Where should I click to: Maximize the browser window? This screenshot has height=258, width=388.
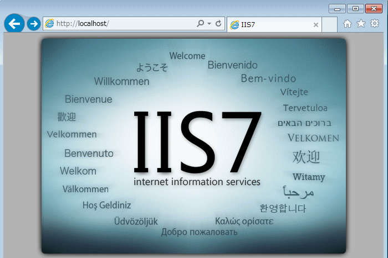pos(355,9)
